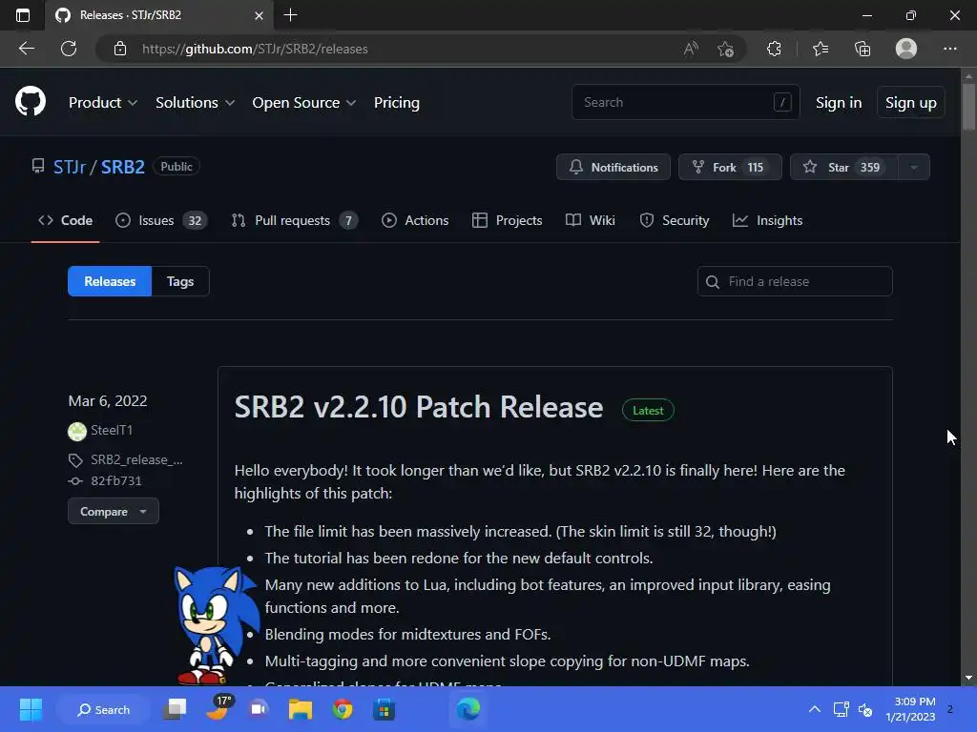
Task: Select the Releases toggle button
Action: click(x=110, y=281)
